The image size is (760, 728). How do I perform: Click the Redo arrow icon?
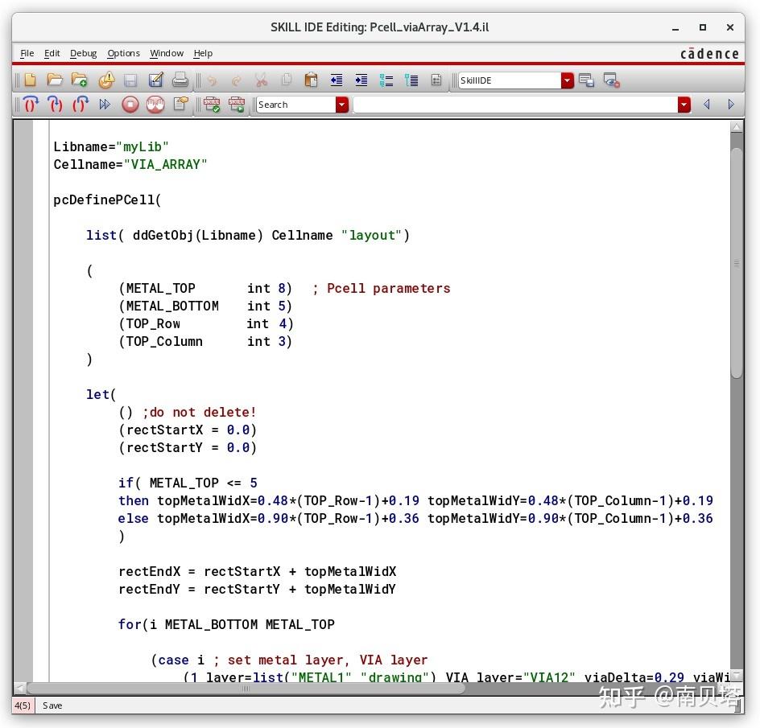(x=236, y=81)
